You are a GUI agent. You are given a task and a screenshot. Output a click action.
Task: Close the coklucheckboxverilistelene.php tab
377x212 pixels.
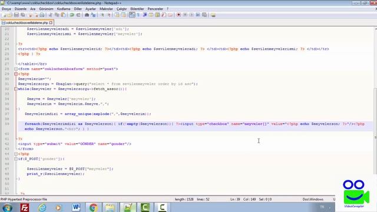pos(51,22)
